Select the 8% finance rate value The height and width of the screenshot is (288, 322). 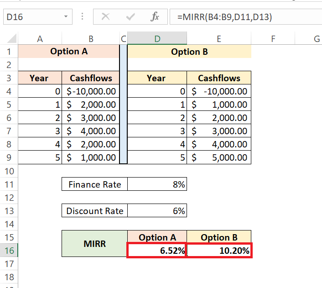pyautogui.click(x=157, y=184)
